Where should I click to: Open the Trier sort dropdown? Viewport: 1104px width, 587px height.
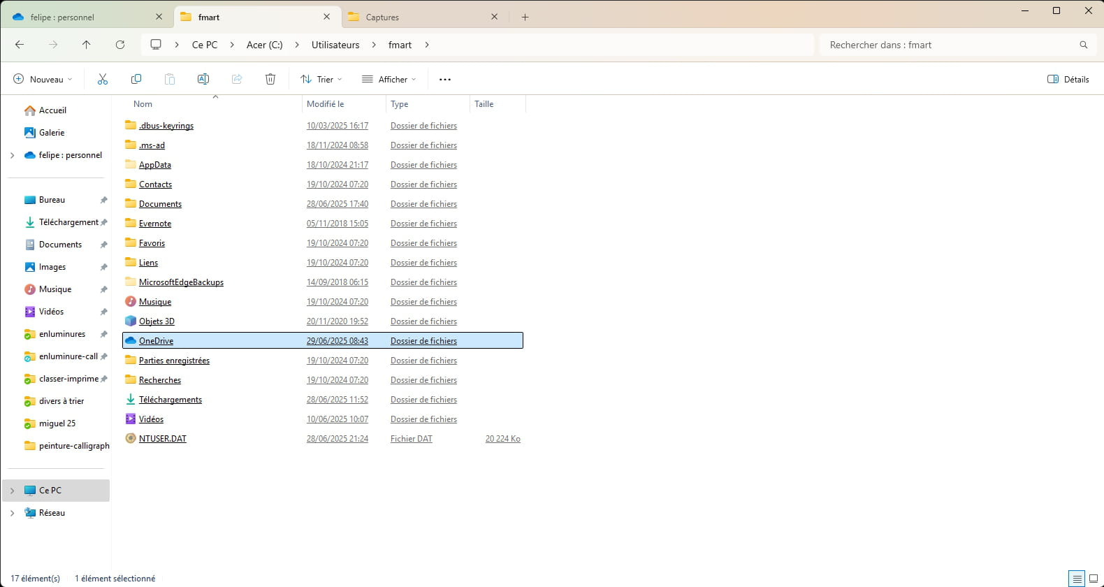point(321,79)
